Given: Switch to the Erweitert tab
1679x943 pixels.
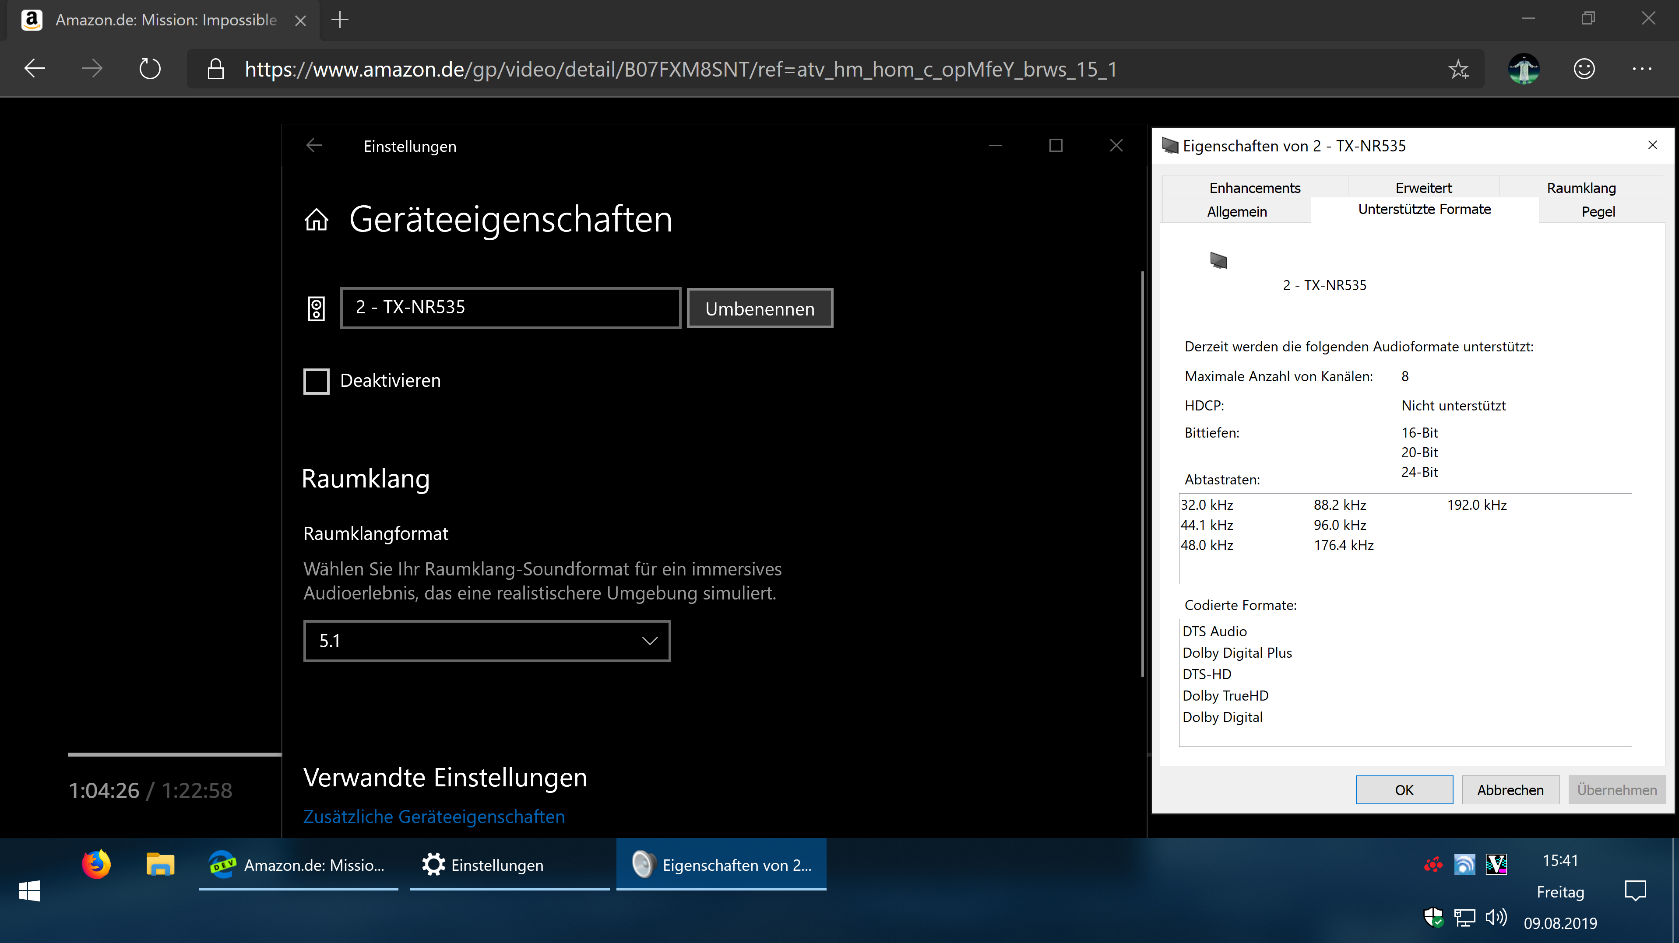Looking at the screenshot, I should click(1423, 188).
